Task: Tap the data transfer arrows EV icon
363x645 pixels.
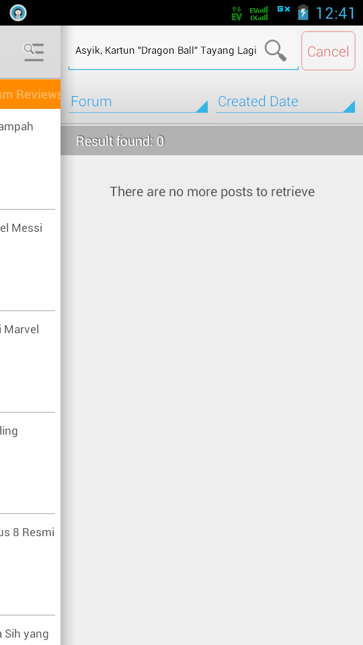Action: point(236,13)
